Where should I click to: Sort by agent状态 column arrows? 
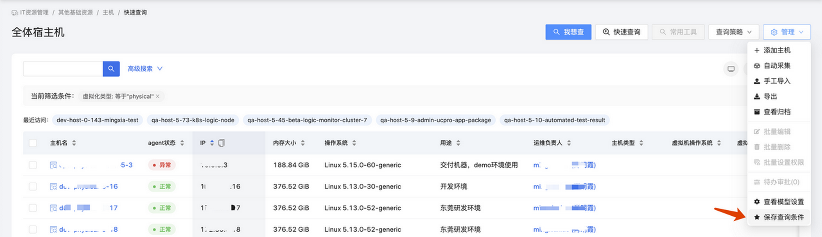pyautogui.click(x=182, y=143)
